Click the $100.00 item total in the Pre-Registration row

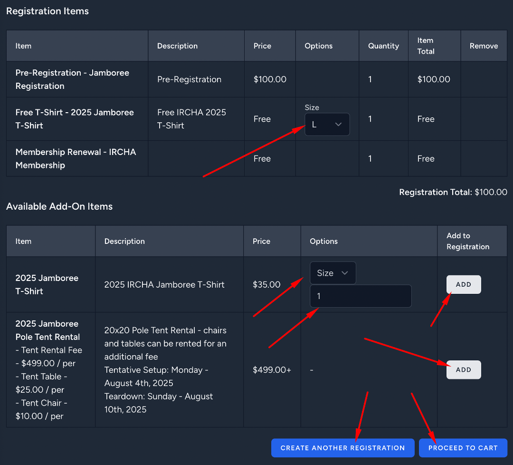coord(434,79)
